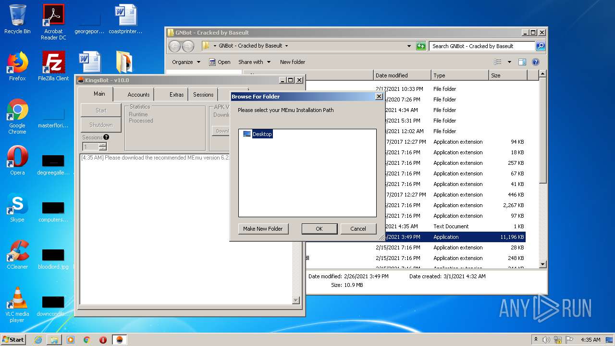
Task: Open the Action Center flag icon
Action: [569, 340]
